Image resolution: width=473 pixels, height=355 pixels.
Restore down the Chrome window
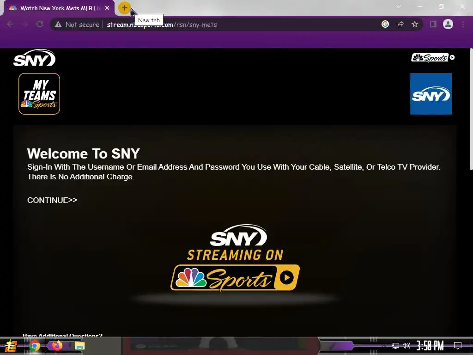tap(441, 6)
